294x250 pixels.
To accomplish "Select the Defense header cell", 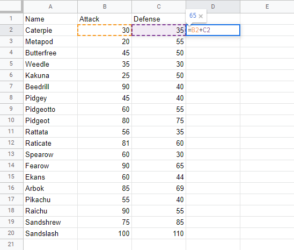I will pos(159,19).
